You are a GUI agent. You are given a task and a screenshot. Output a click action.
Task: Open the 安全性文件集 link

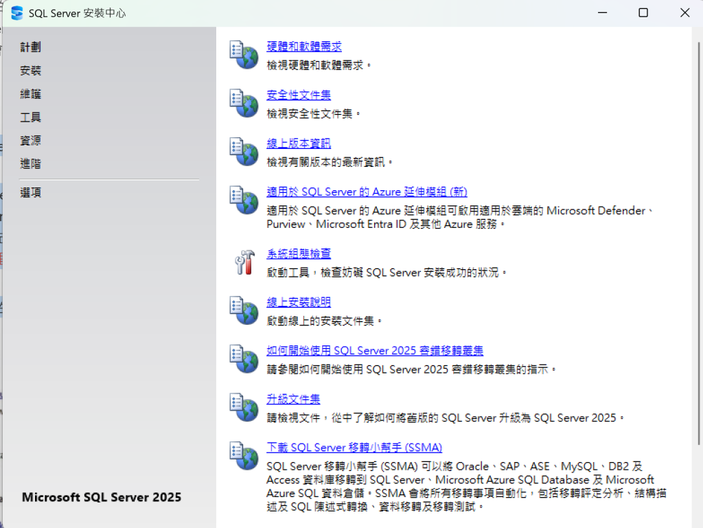299,95
